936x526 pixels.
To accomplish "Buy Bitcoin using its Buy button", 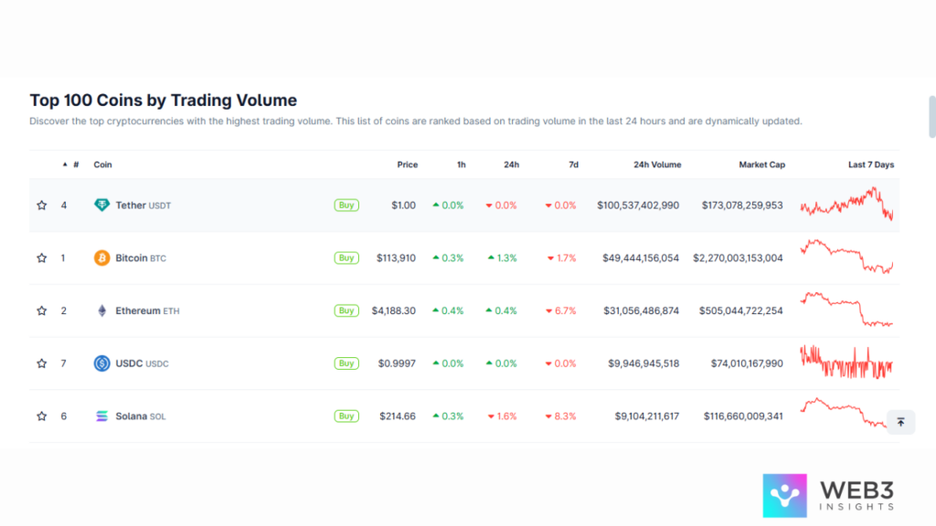I will coord(346,258).
